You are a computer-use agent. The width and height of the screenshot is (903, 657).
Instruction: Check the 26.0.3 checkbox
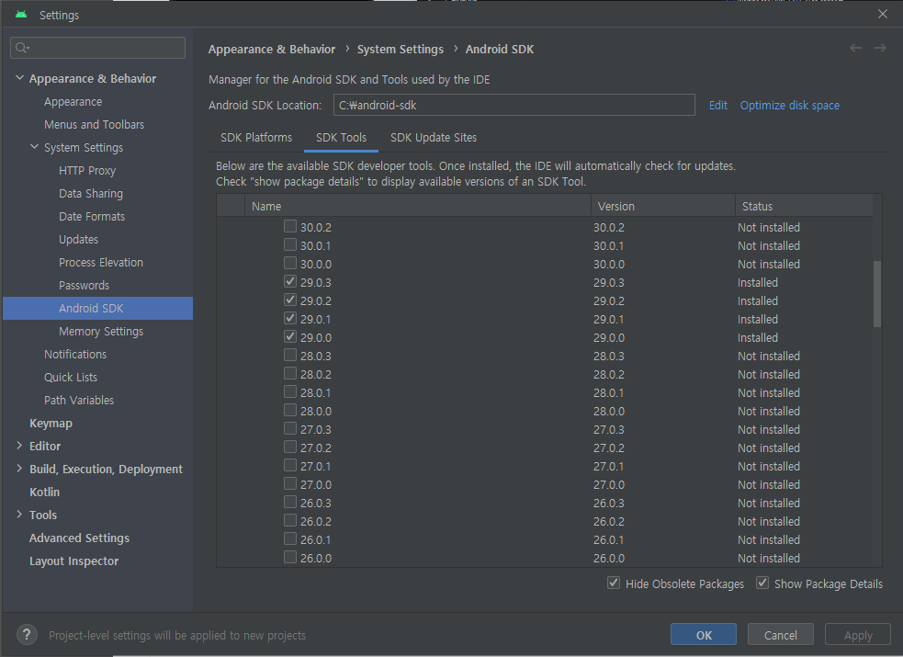tap(290, 502)
